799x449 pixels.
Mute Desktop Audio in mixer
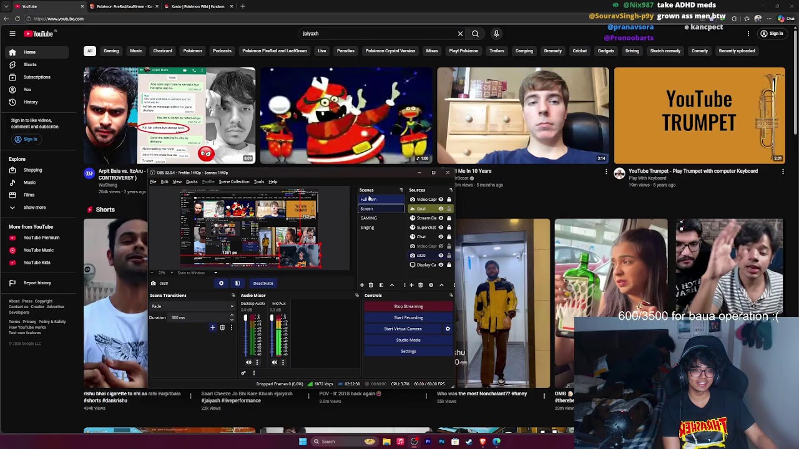248,362
